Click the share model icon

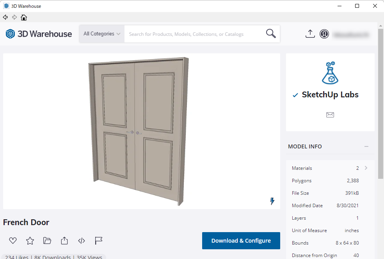(x=64, y=241)
